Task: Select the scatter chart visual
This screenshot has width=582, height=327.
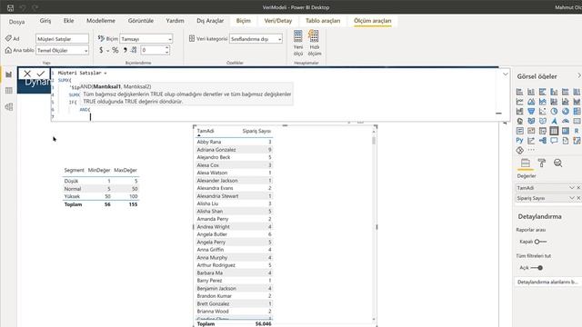Action: click(543, 111)
